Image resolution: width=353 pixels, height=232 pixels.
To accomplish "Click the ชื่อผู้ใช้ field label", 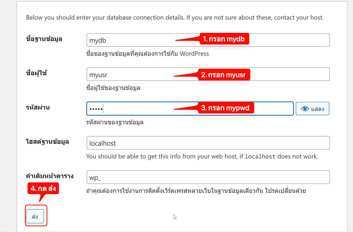I will tap(36, 73).
